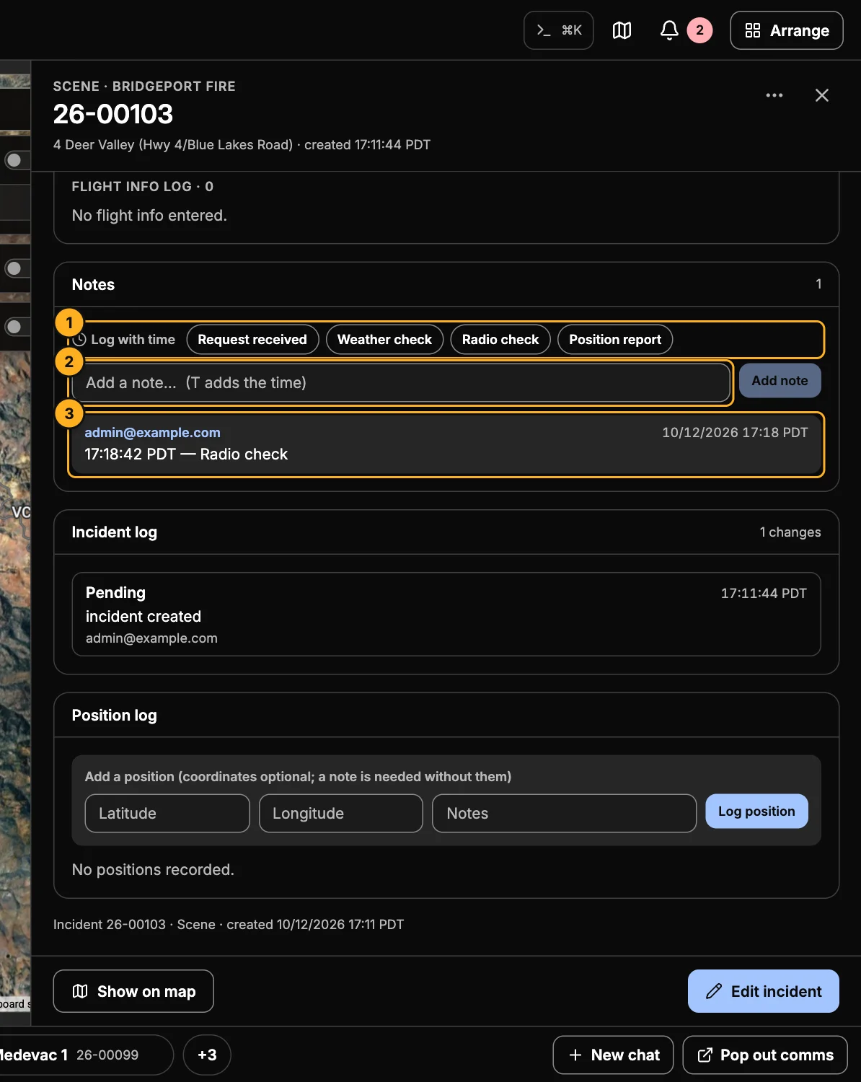Click the Edit incident button

coord(763,991)
